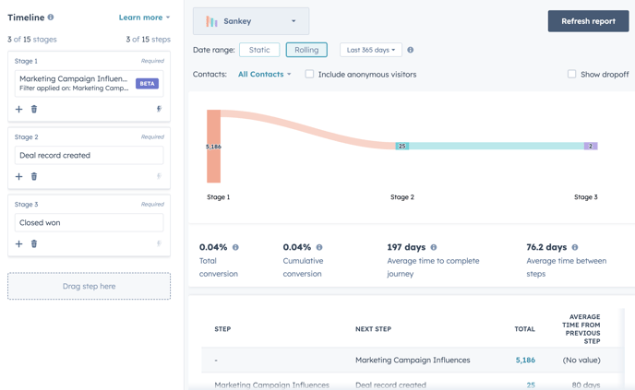Viewport: 635px width, 390px height.
Task: Select the Rolling date range option
Action: click(x=306, y=50)
